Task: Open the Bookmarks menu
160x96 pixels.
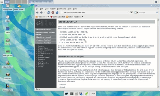Action: click(x=61, y=9)
